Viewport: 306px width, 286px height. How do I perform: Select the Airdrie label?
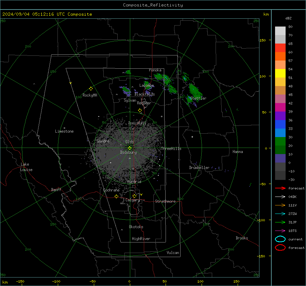134,182
